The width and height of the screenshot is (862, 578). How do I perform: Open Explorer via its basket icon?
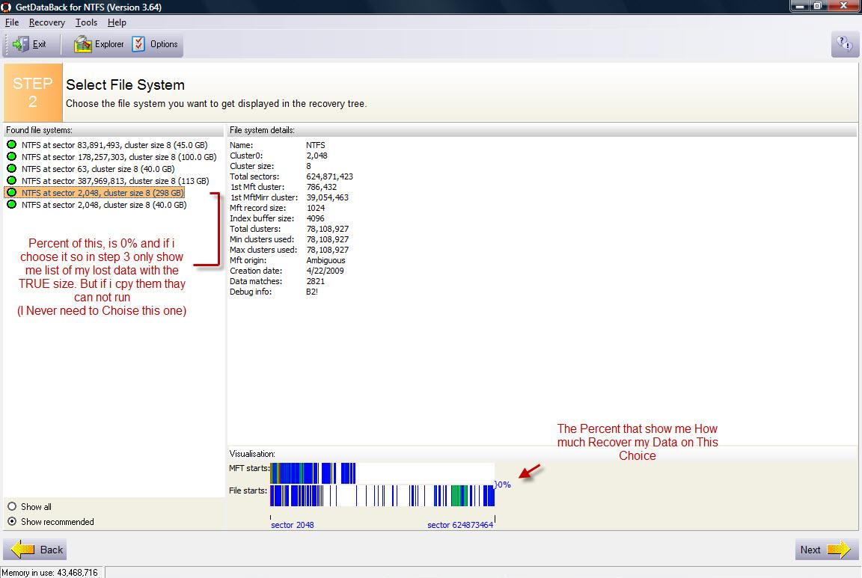[82, 44]
